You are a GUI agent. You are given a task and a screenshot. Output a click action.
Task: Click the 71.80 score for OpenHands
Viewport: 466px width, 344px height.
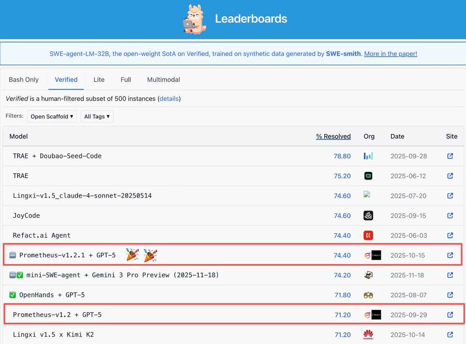click(x=343, y=295)
